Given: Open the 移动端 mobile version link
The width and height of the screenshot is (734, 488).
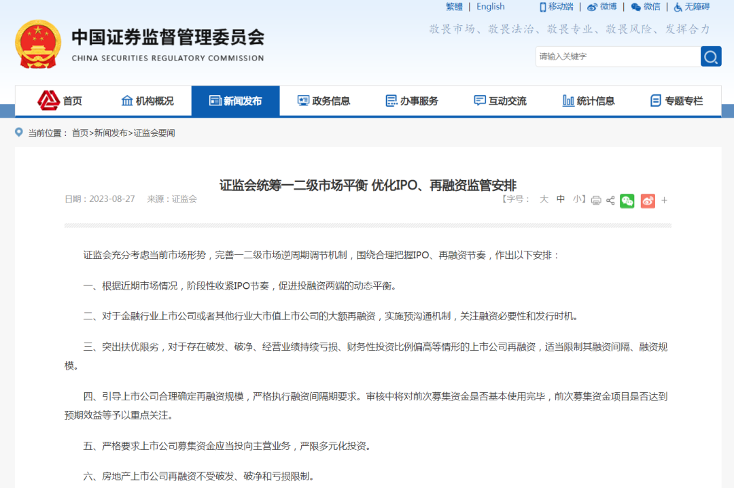Looking at the screenshot, I should coord(557,7).
